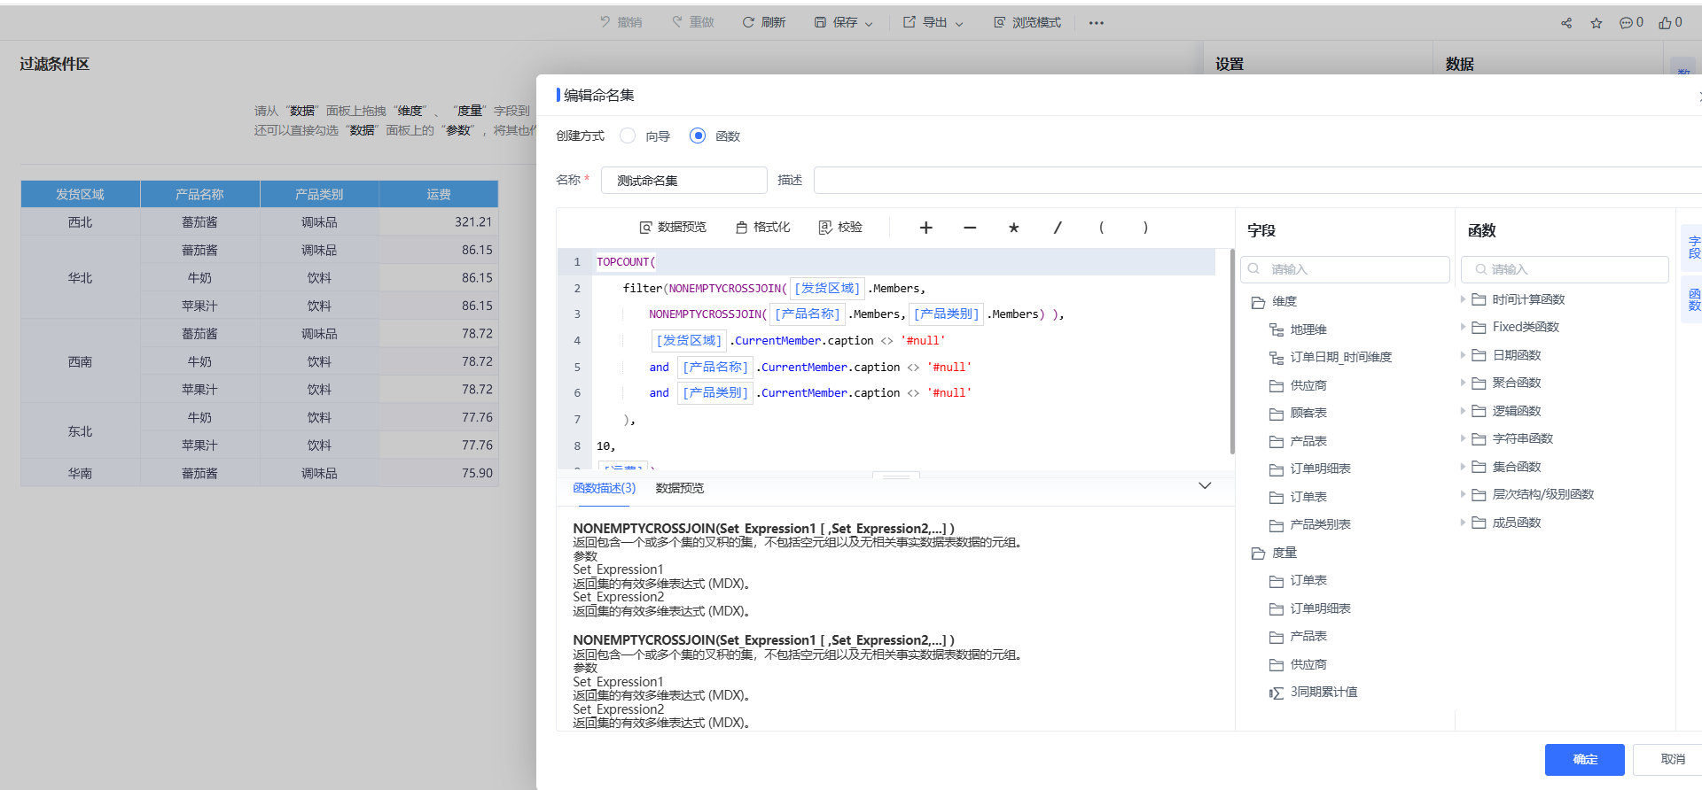
Task: Click the code editor vertical scrollbar
Action: tap(1232, 352)
